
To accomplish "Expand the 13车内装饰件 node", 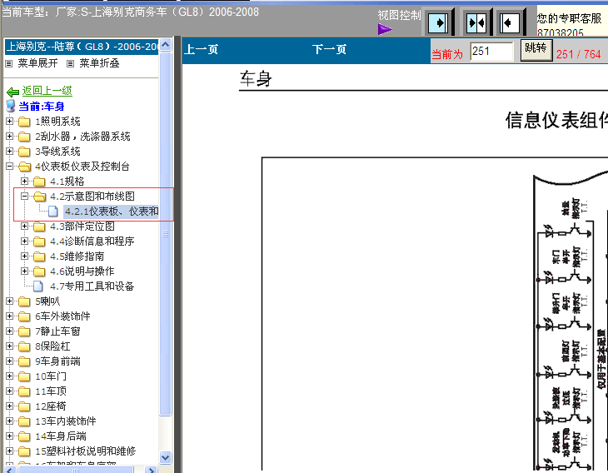I will (x=10, y=421).
